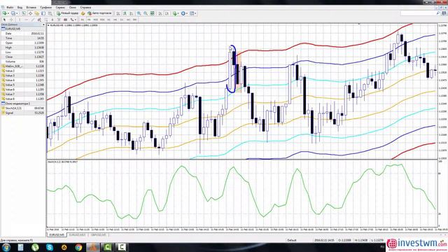Toggle the Data Window panel icon

30,13
